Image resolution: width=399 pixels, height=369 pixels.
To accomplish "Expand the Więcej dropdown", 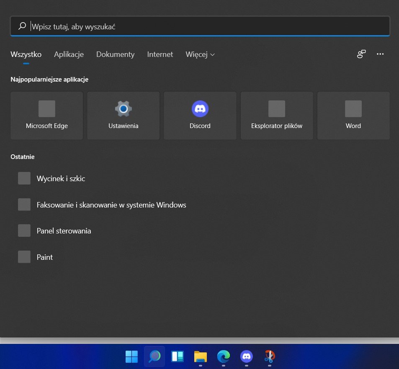I will (x=200, y=54).
